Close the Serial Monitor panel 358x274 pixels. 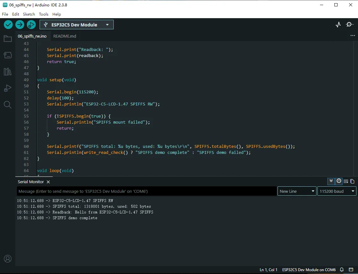48,182
